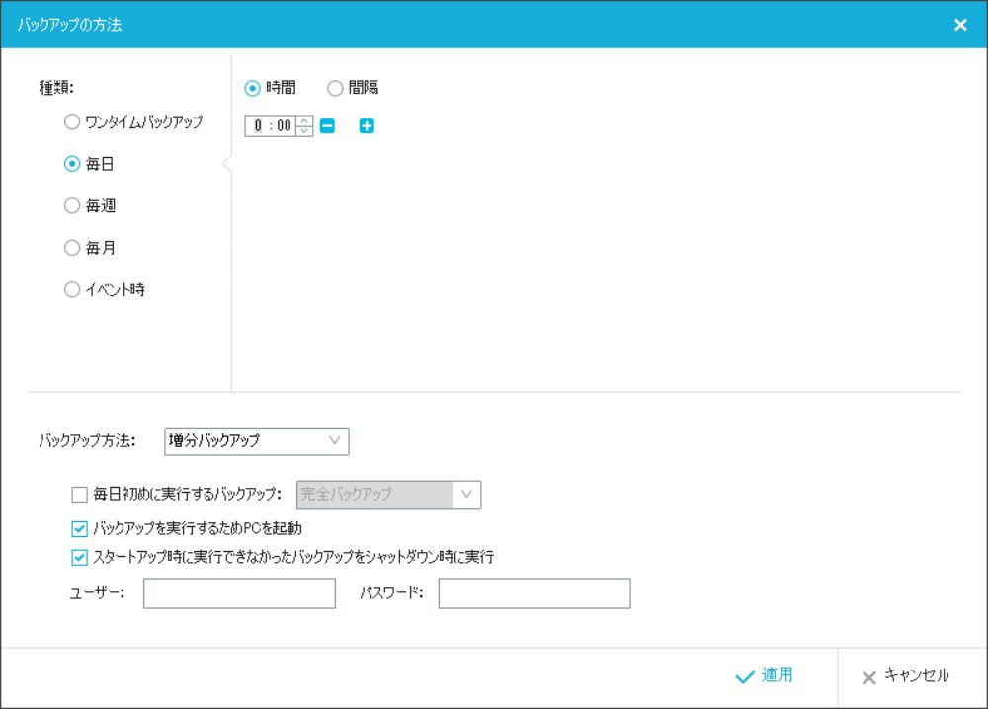Close the バックアップの方法 dialog
This screenshot has width=988, height=709.
pyautogui.click(x=960, y=25)
